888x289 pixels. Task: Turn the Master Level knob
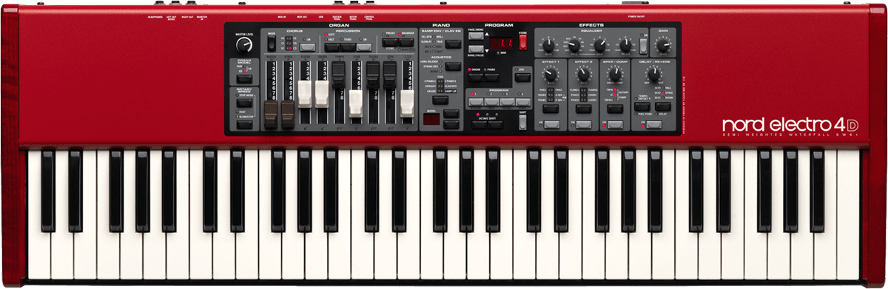[x=244, y=45]
